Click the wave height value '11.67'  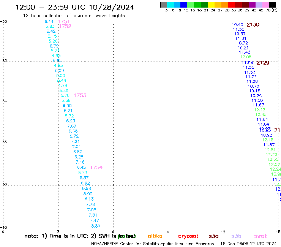coord(259,105)
